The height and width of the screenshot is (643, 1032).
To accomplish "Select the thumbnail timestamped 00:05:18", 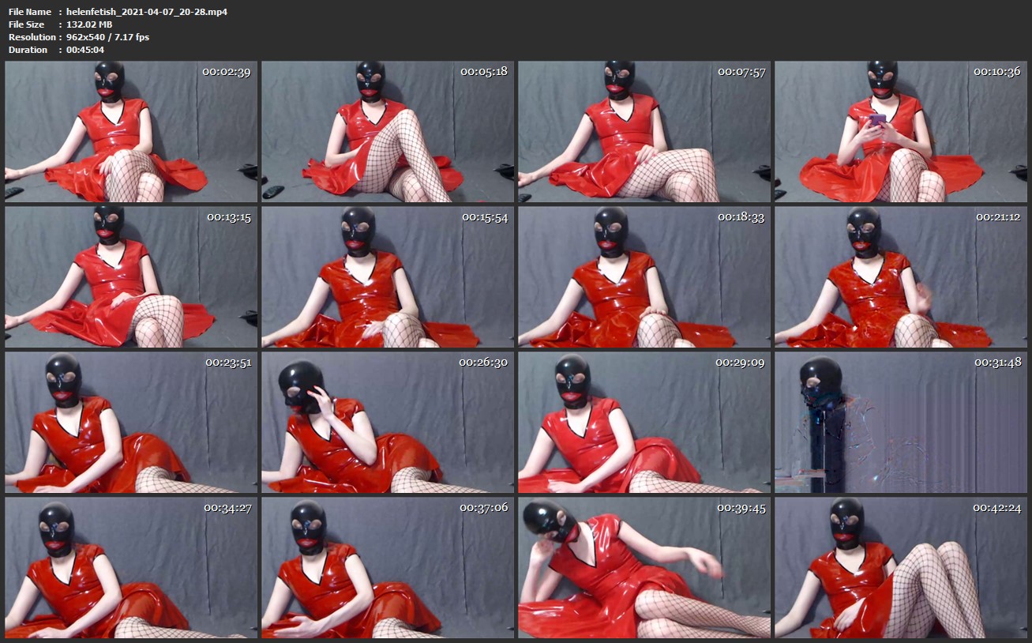I will pyautogui.click(x=388, y=132).
